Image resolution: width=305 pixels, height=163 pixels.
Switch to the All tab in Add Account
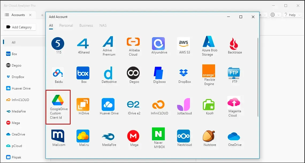pos(51,25)
